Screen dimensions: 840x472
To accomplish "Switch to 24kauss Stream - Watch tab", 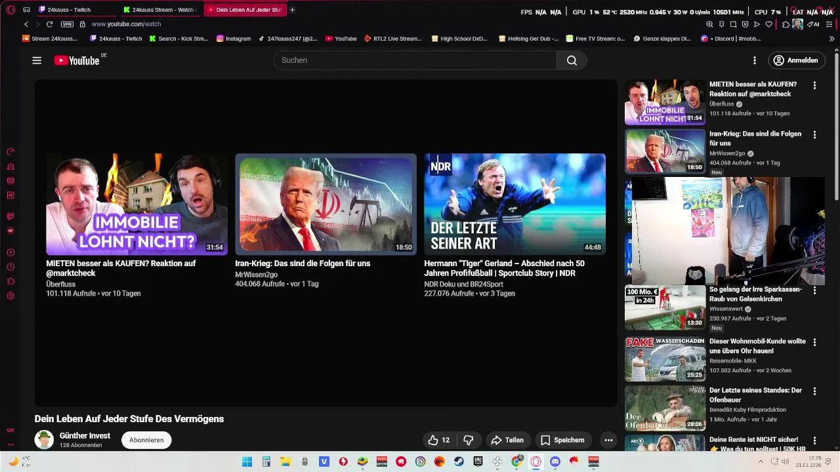I will pos(159,10).
